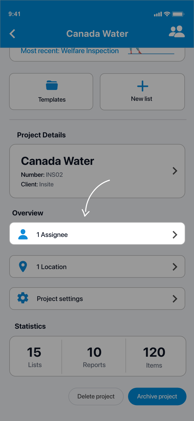This screenshot has height=421, width=194.
Task: Tap the back arrow in header
Action: click(x=12, y=34)
